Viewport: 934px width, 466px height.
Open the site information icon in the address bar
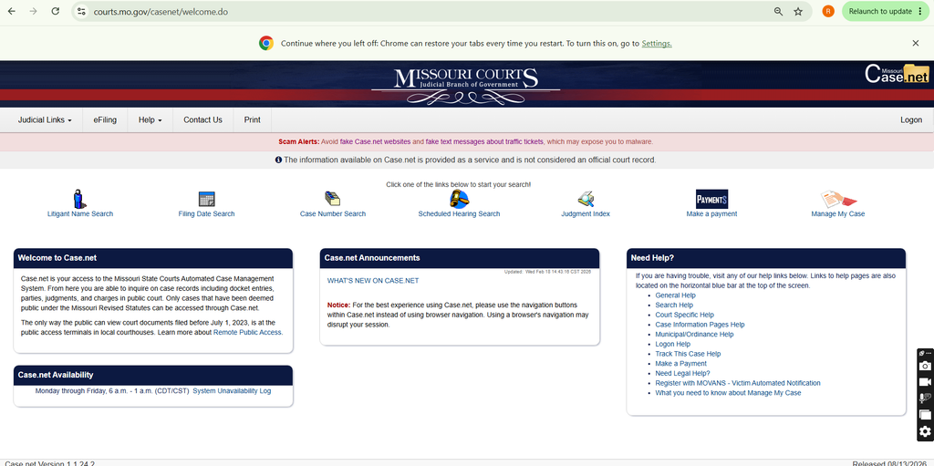[81, 11]
